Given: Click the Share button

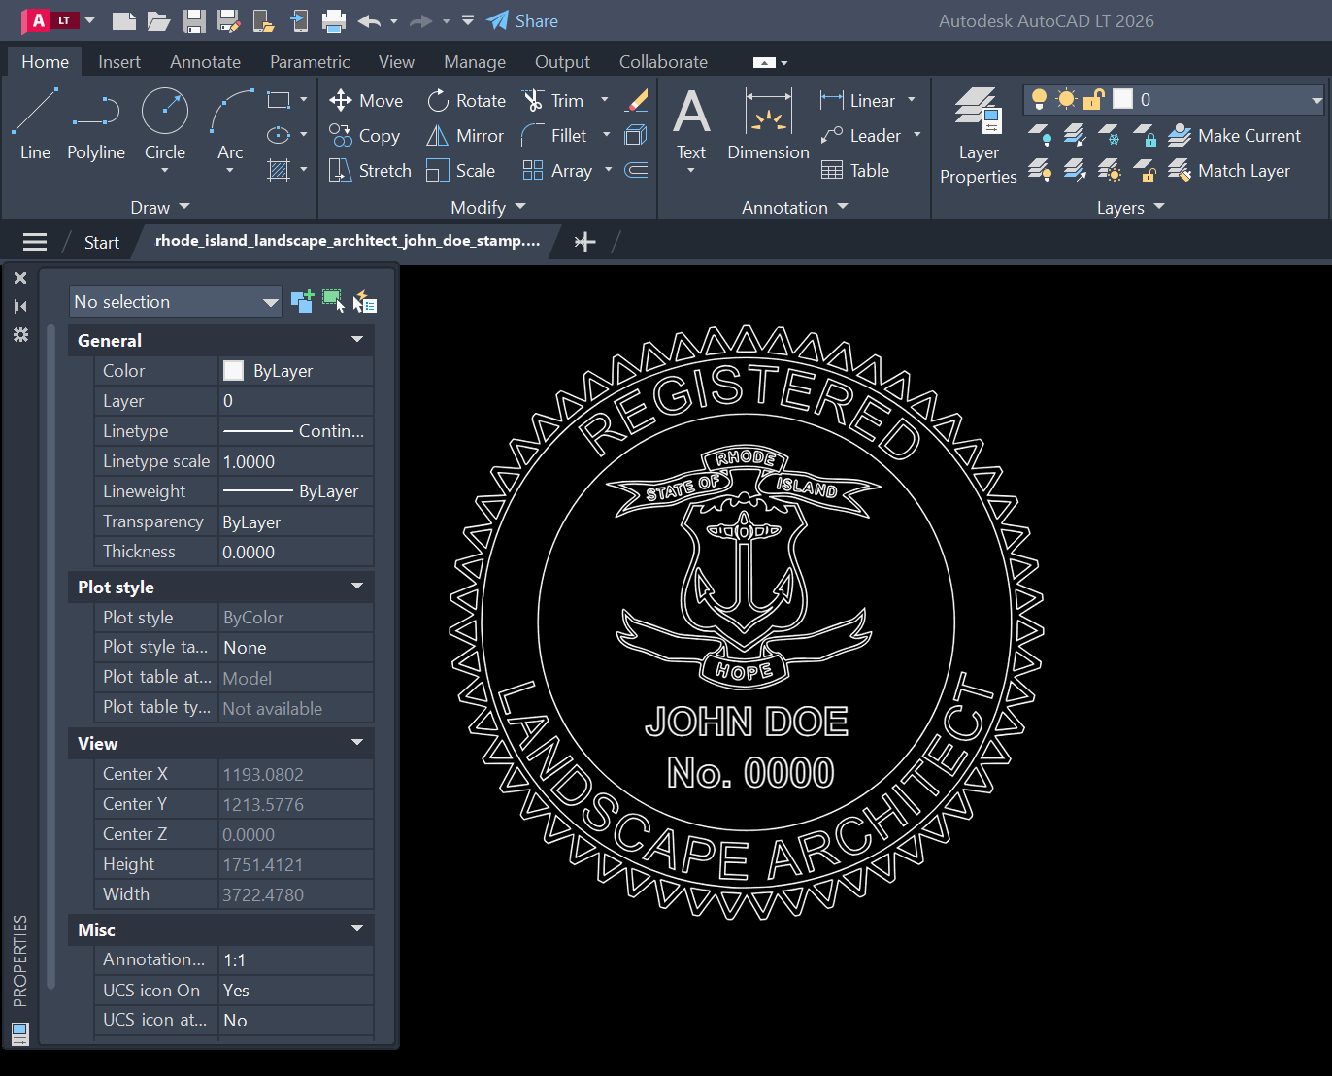Looking at the screenshot, I should [x=522, y=20].
